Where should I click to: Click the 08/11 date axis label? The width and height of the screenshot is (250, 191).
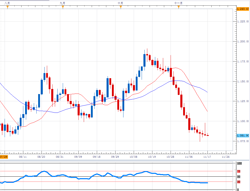23,157
